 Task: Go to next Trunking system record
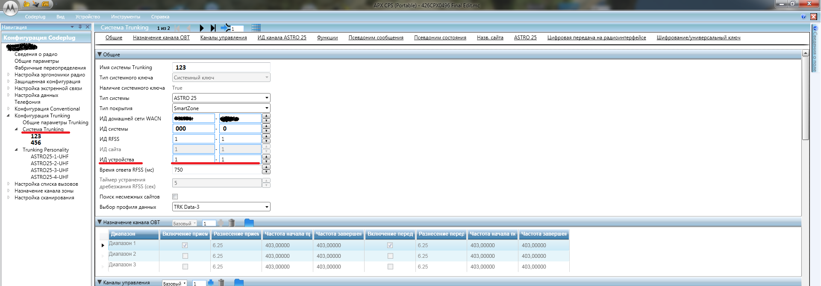pyautogui.click(x=202, y=28)
